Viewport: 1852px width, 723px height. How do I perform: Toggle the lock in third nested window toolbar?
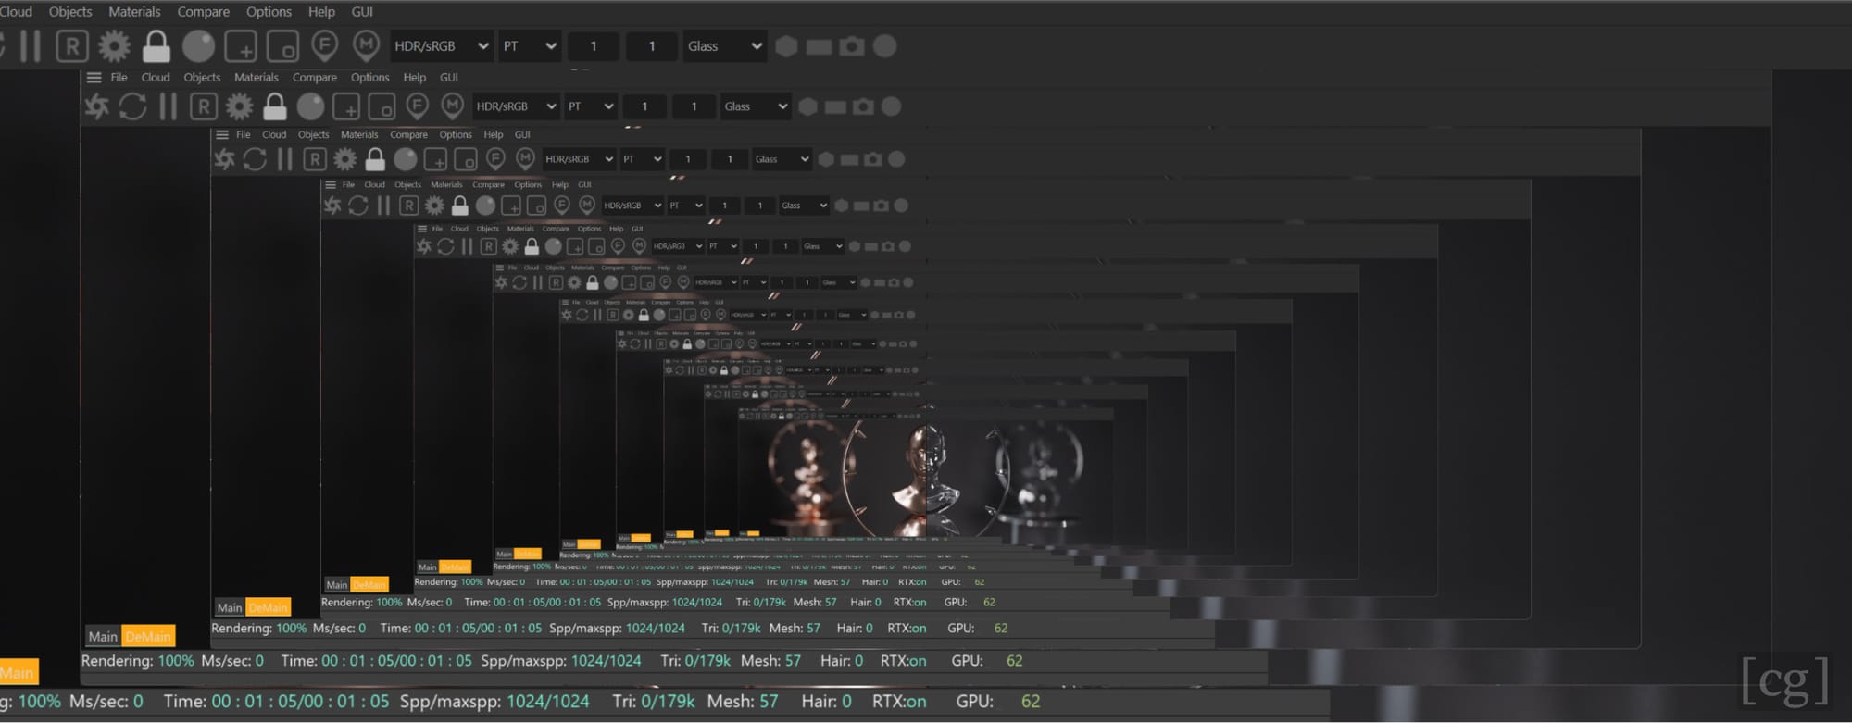[x=375, y=159]
